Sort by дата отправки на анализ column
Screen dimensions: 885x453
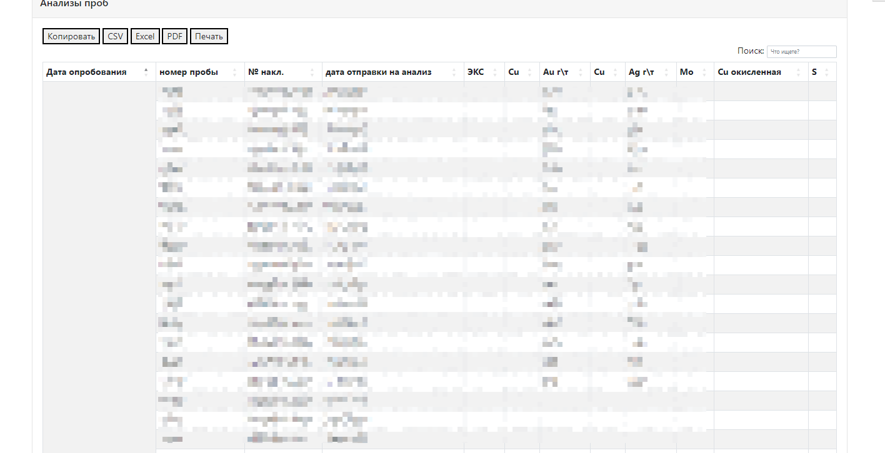[392, 72]
